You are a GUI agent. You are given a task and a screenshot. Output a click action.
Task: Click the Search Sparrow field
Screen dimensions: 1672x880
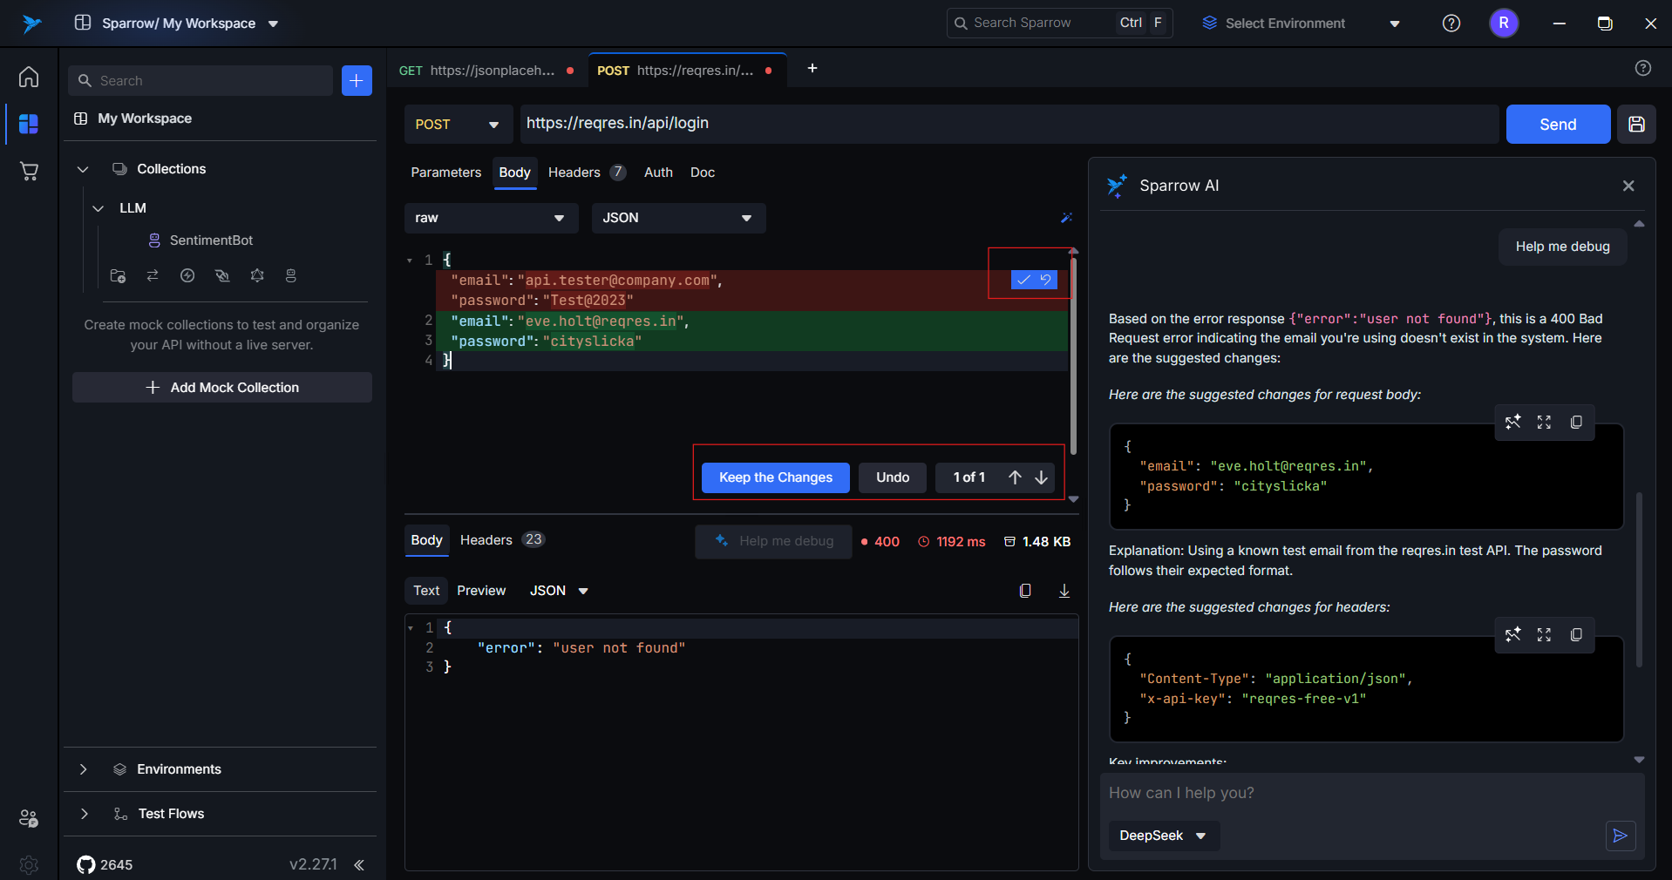(1059, 24)
